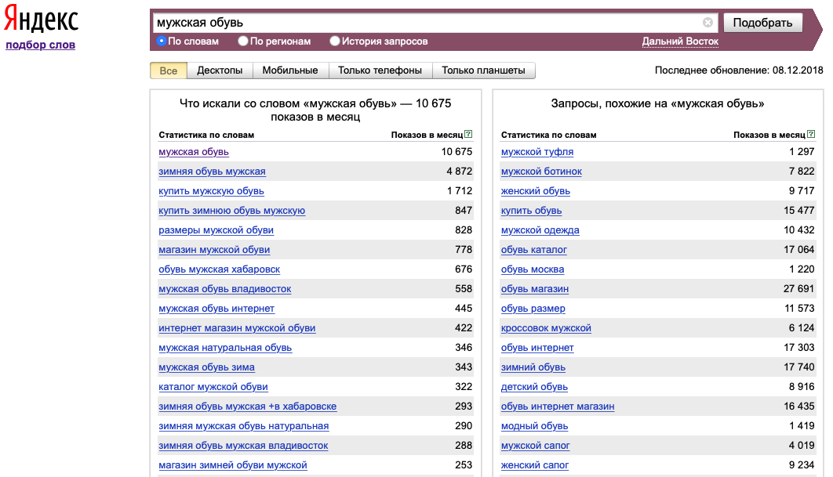
Task: Switch to the 'Десктопы' tab
Action: point(220,70)
